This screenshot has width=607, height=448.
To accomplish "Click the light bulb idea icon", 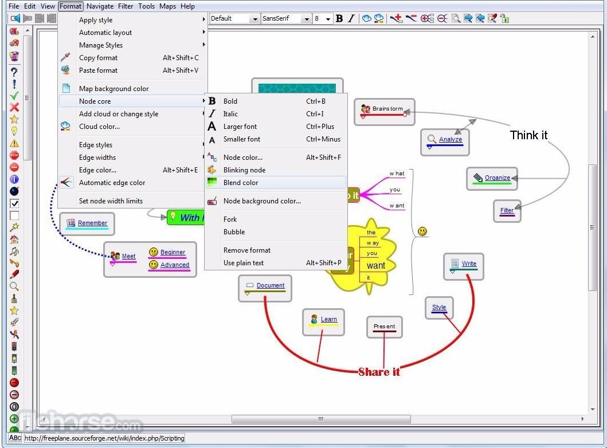I will coord(14,131).
